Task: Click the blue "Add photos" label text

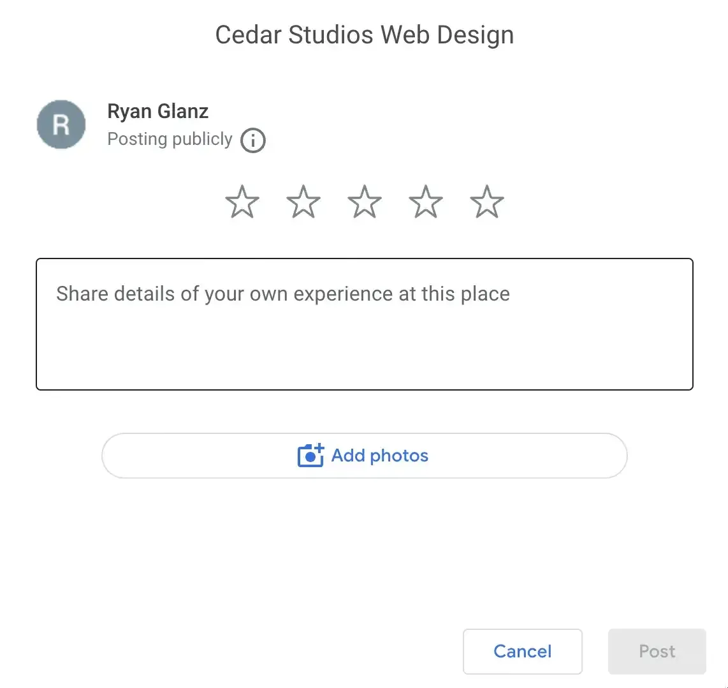Action: [379, 456]
